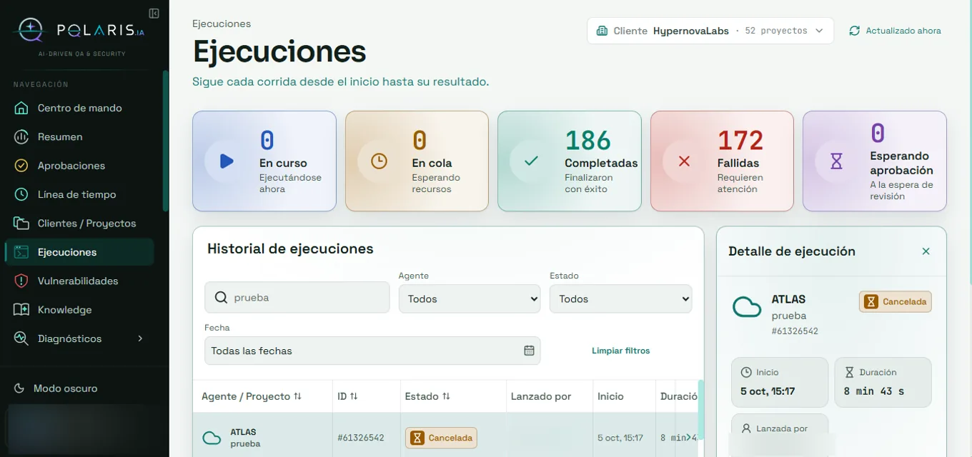
Task: Click the building icon beside Cliente
Action: [602, 31]
